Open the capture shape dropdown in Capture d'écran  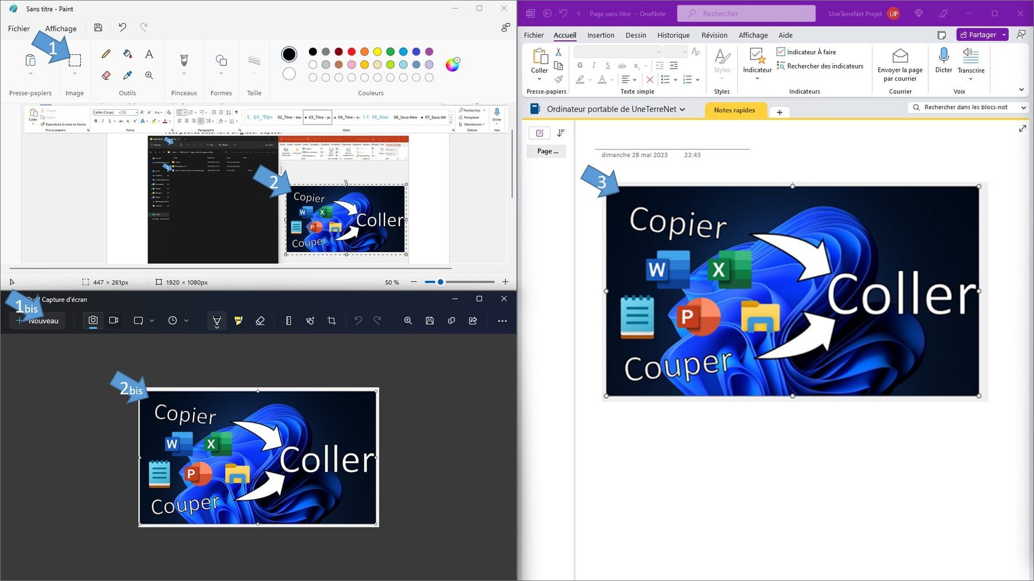coord(151,320)
